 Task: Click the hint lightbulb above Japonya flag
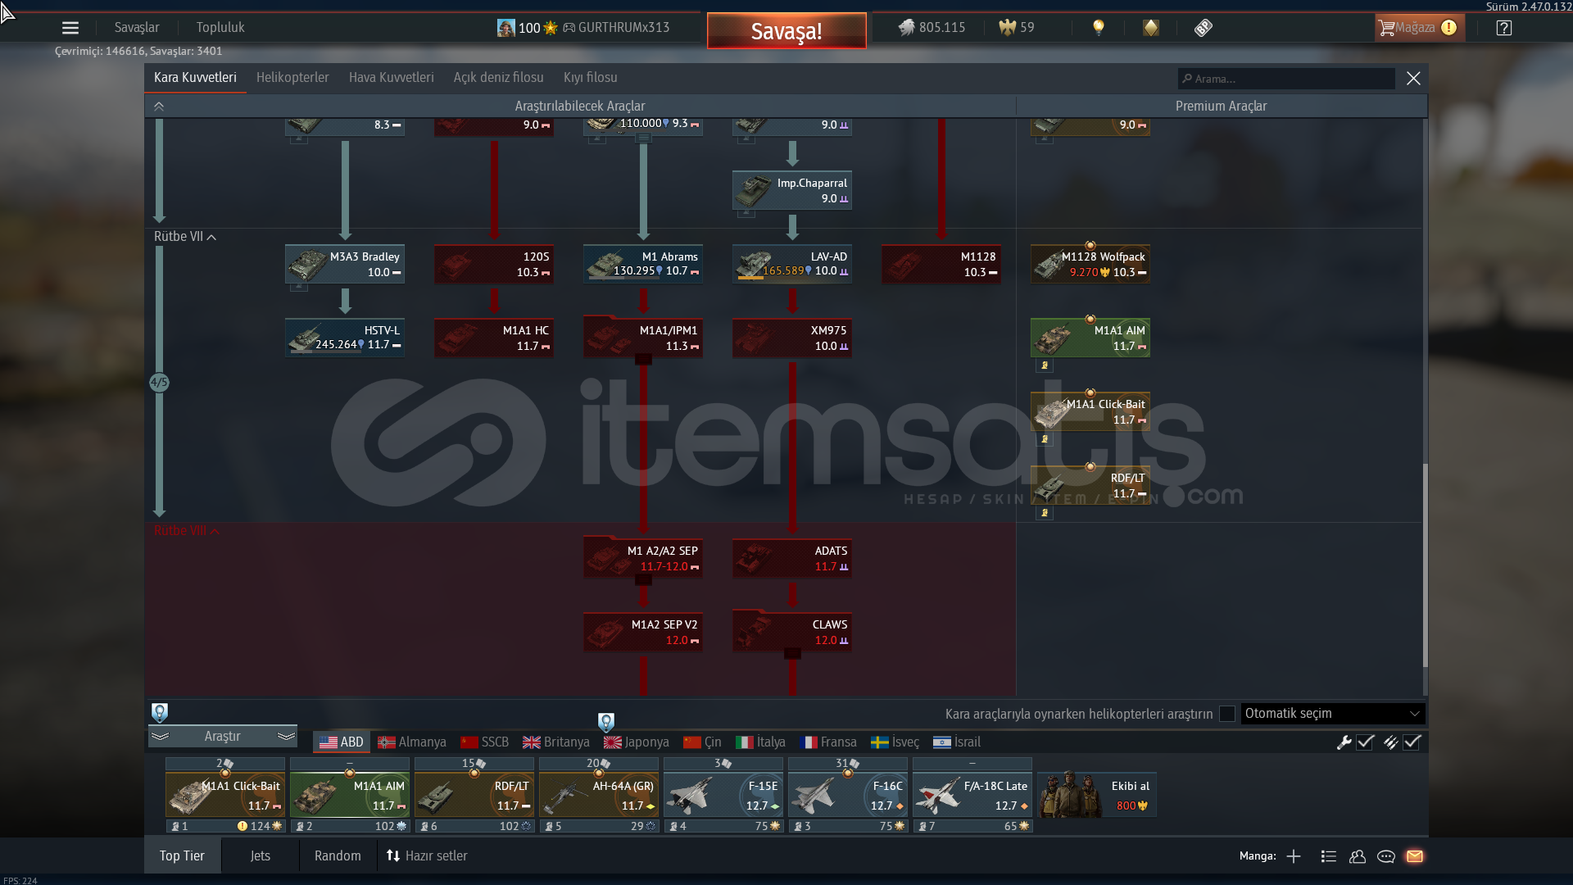606,722
